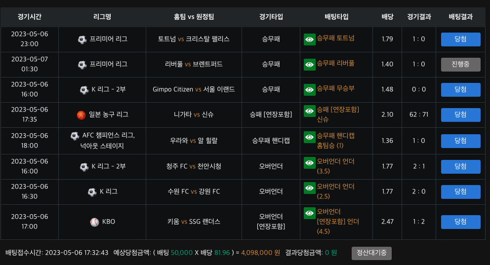490x265 pixels.
Task: Open the 승패 [연장포함] 신슈 bet link
Action: (x=337, y=114)
